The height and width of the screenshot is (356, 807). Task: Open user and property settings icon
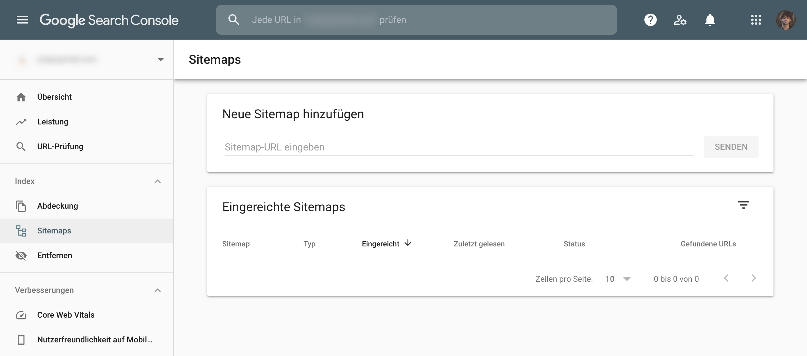680,20
